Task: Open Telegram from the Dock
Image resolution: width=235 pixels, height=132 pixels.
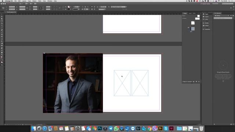Action: point(111,128)
